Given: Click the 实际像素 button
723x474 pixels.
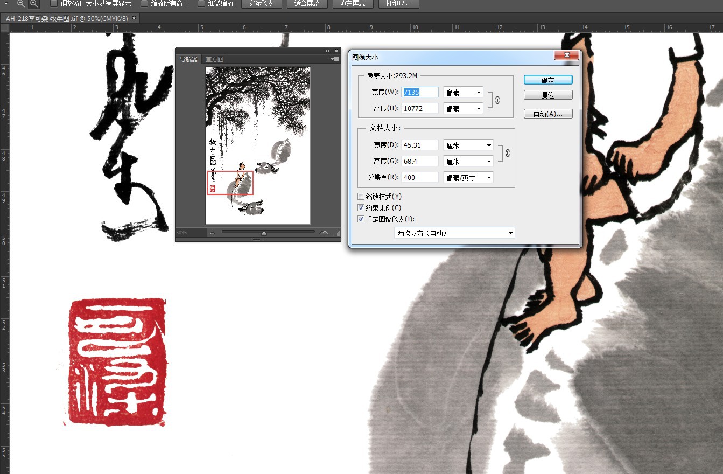Looking at the screenshot, I should point(261,4).
